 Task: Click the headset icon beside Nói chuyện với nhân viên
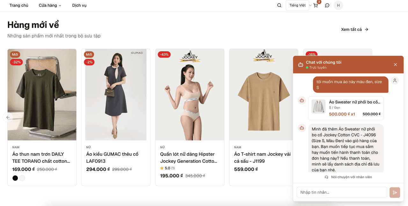pyautogui.click(x=326, y=177)
